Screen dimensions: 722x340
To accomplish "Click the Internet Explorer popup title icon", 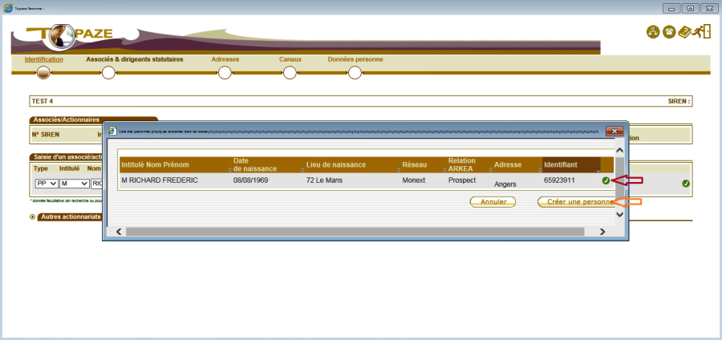I will [112, 131].
